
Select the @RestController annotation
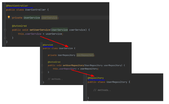point(17,6)
